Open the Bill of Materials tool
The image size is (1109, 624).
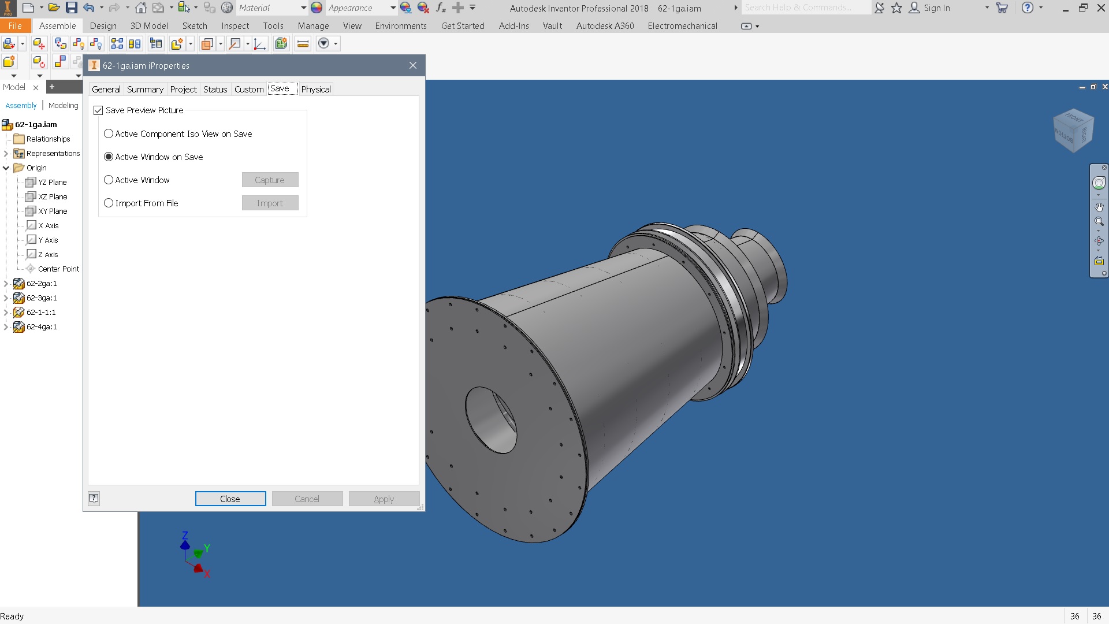155,43
